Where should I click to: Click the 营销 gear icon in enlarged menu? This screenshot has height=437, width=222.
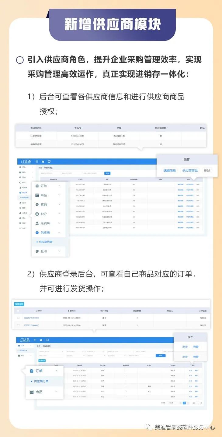pos(37,204)
